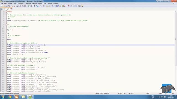
Task: Open the Run menu
Action: tap(45, 4)
